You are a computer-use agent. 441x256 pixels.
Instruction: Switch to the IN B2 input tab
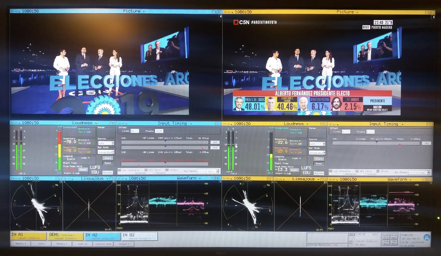[x=139, y=236]
